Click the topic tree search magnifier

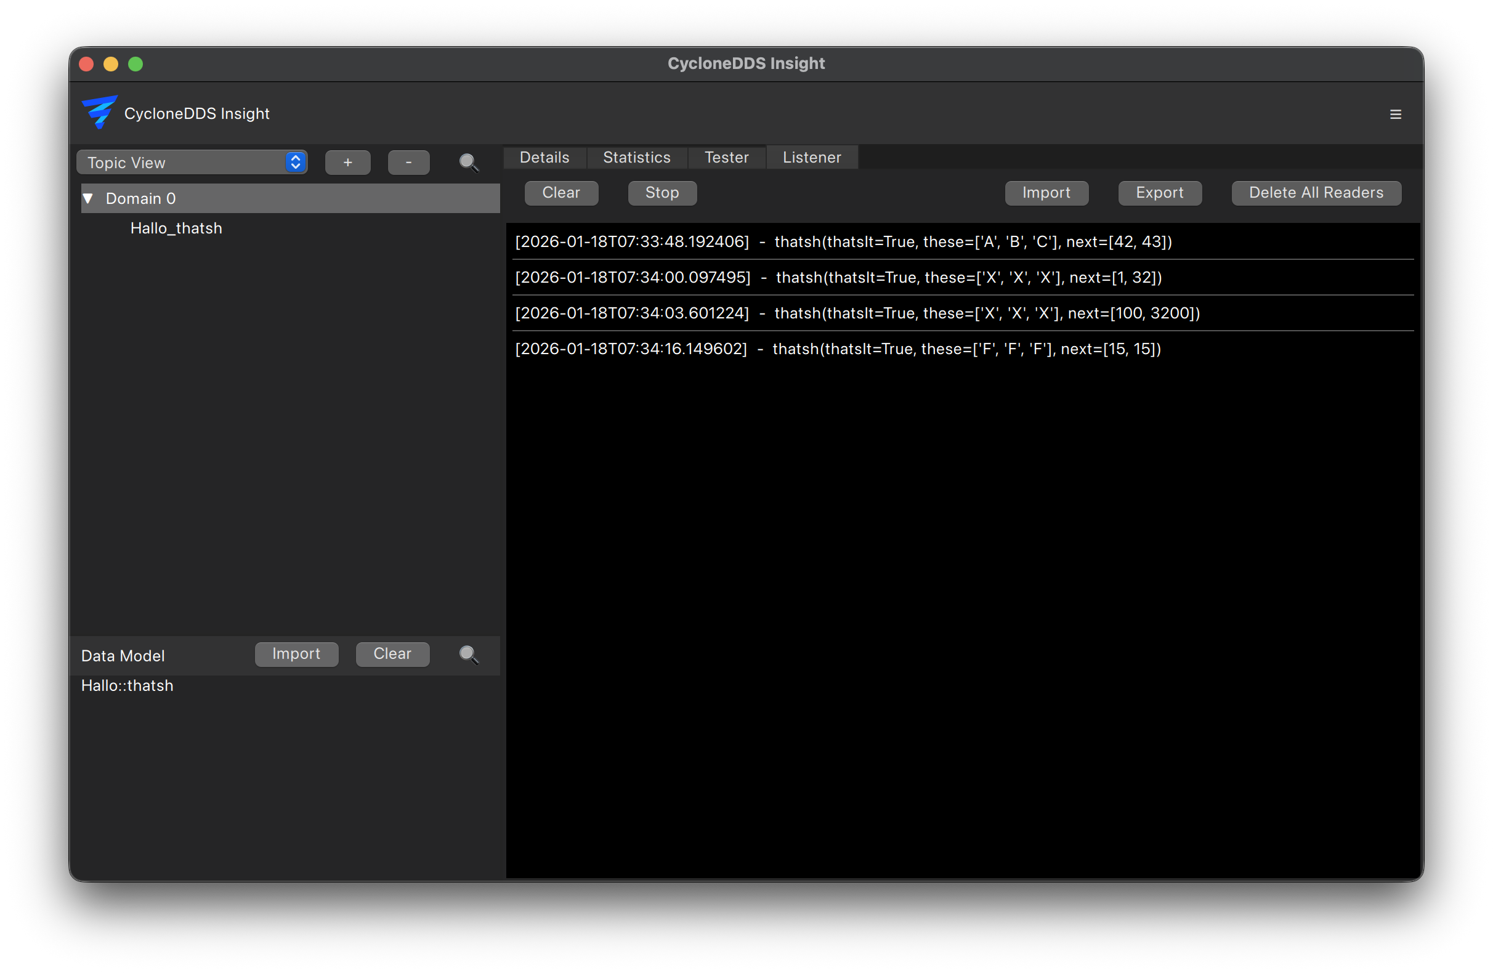click(x=468, y=163)
